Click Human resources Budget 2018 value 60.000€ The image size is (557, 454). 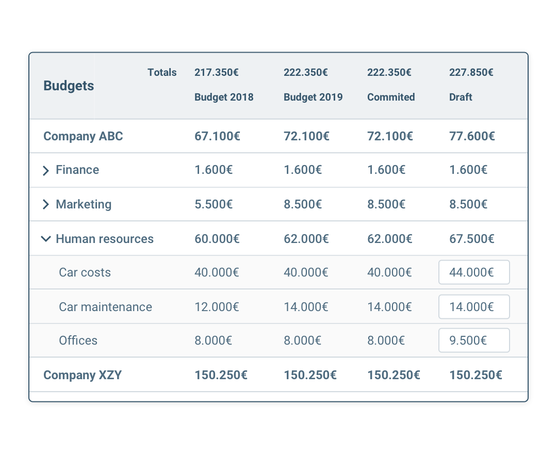point(217,239)
